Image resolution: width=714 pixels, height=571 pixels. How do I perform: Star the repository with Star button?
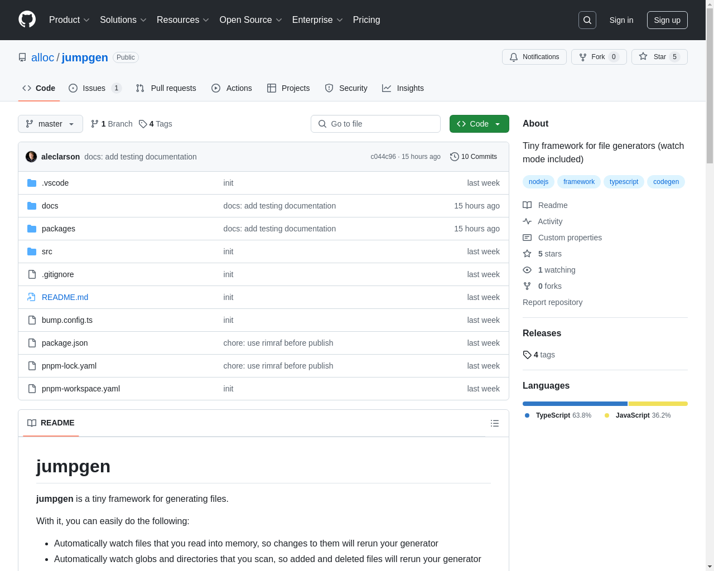[659, 57]
